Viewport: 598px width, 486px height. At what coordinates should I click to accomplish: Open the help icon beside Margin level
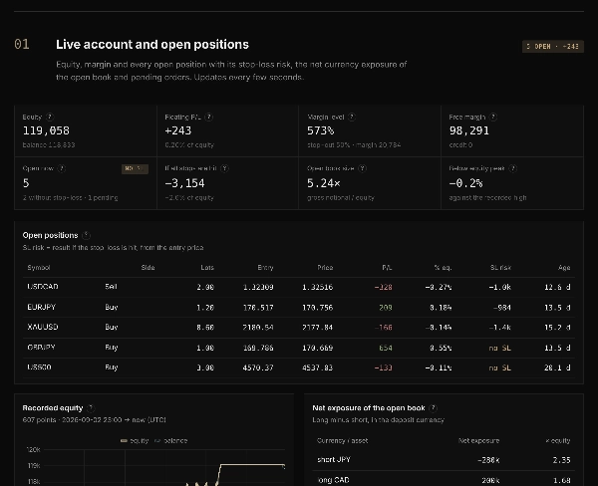[352, 118]
